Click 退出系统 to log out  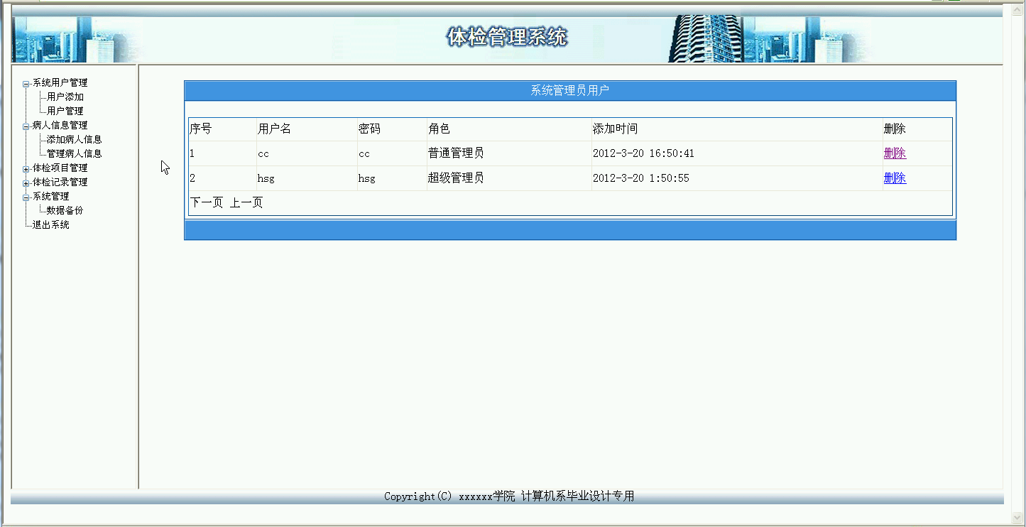[x=51, y=225]
